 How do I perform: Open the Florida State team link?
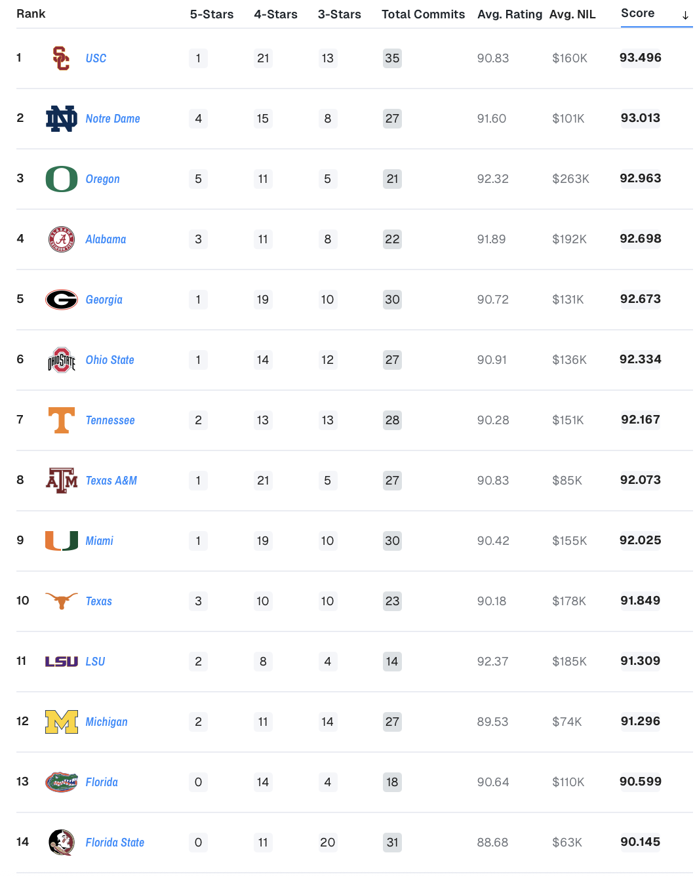(x=115, y=843)
